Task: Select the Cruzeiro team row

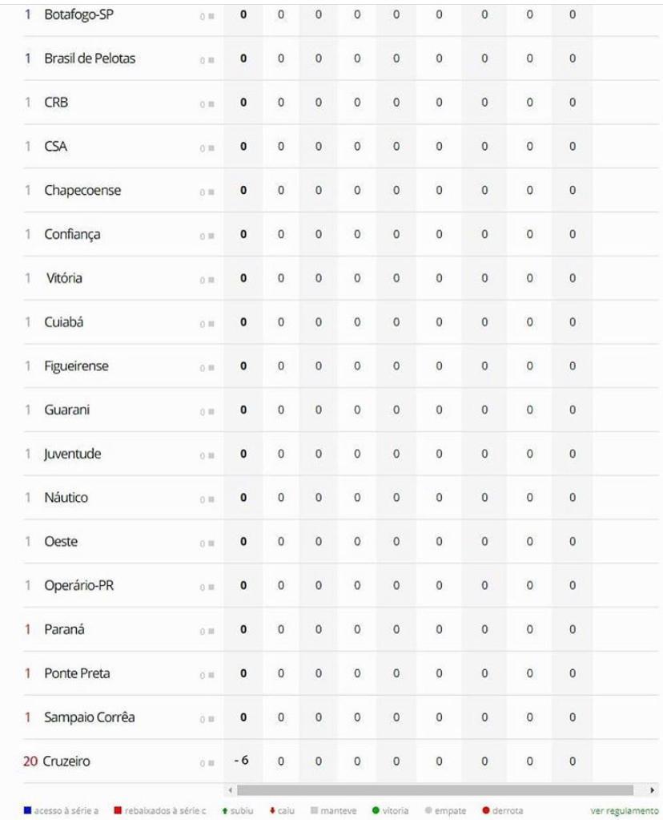Action: coord(340,761)
